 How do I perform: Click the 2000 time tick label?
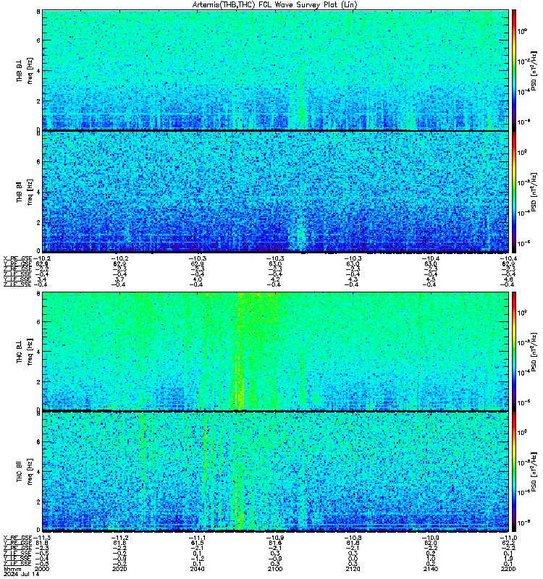coord(41,569)
